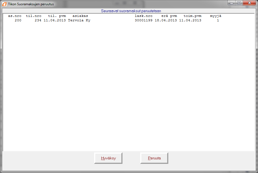Click invoice number 30001199
Screen dimensions: 258x173
[144, 20]
